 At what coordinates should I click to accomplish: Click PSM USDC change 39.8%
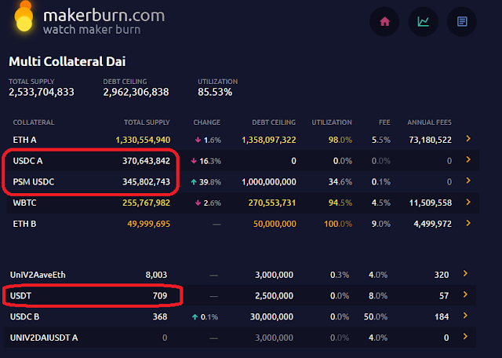click(x=206, y=182)
